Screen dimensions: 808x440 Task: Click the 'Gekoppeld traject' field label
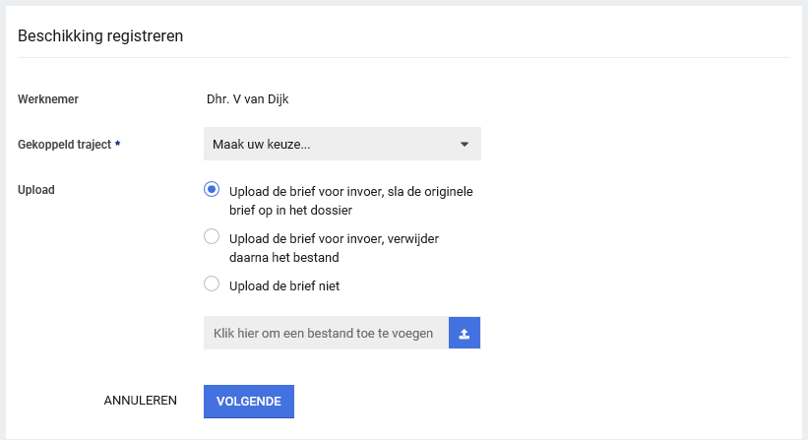click(65, 145)
